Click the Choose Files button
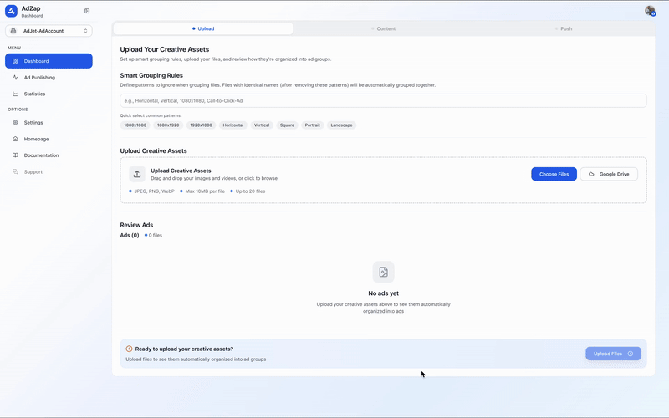This screenshot has width=669, height=418. (x=554, y=174)
